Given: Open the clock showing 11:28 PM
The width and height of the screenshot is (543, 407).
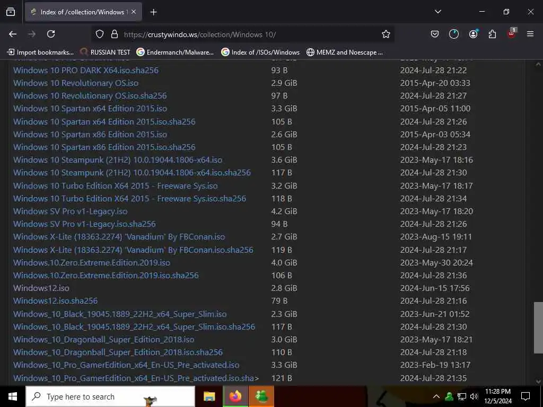Looking at the screenshot, I should (x=497, y=396).
